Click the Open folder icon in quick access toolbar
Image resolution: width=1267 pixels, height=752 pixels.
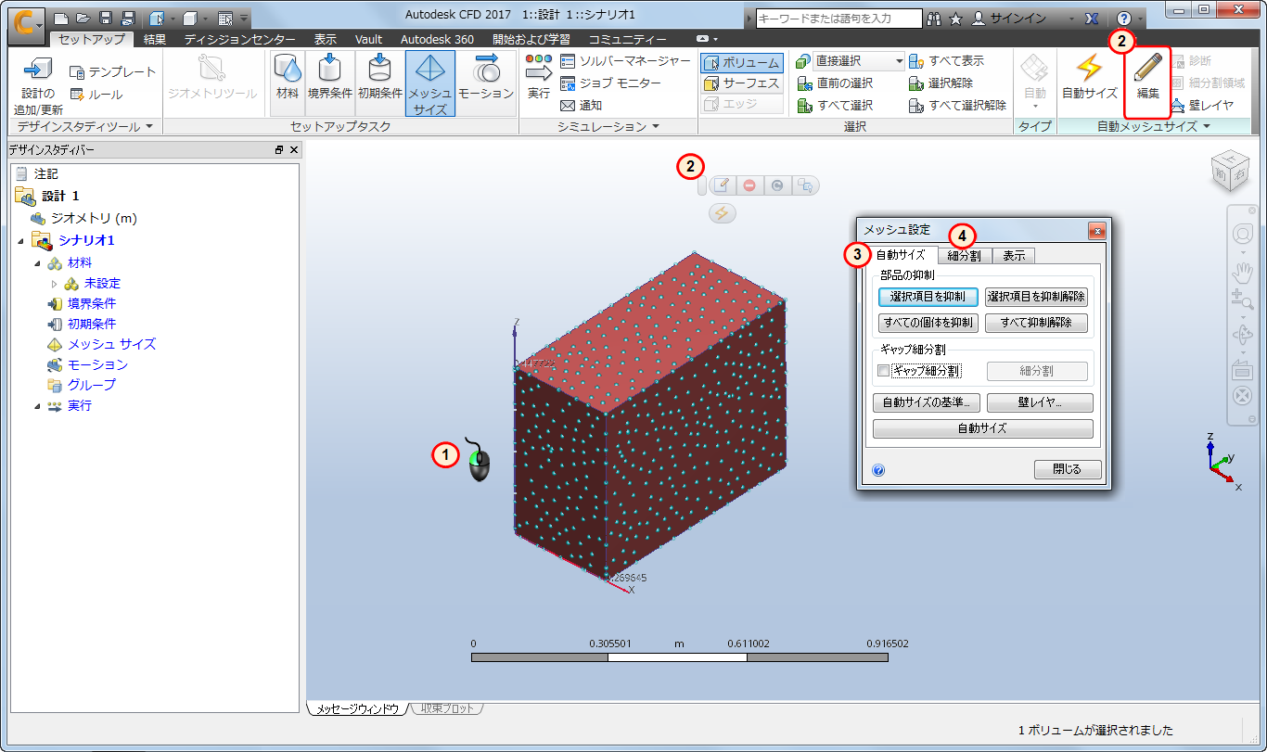[x=83, y=19]
